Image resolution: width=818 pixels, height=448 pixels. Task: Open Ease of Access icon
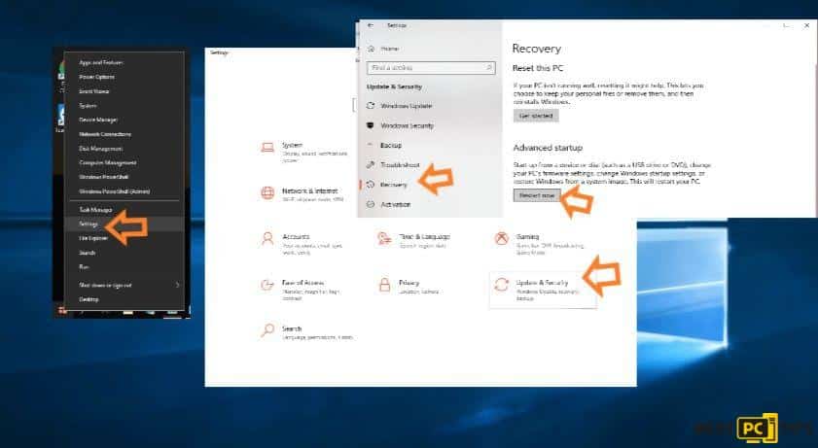tap(267, 285)
